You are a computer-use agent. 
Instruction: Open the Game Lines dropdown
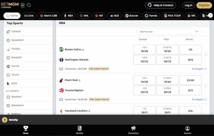(169, 32)
